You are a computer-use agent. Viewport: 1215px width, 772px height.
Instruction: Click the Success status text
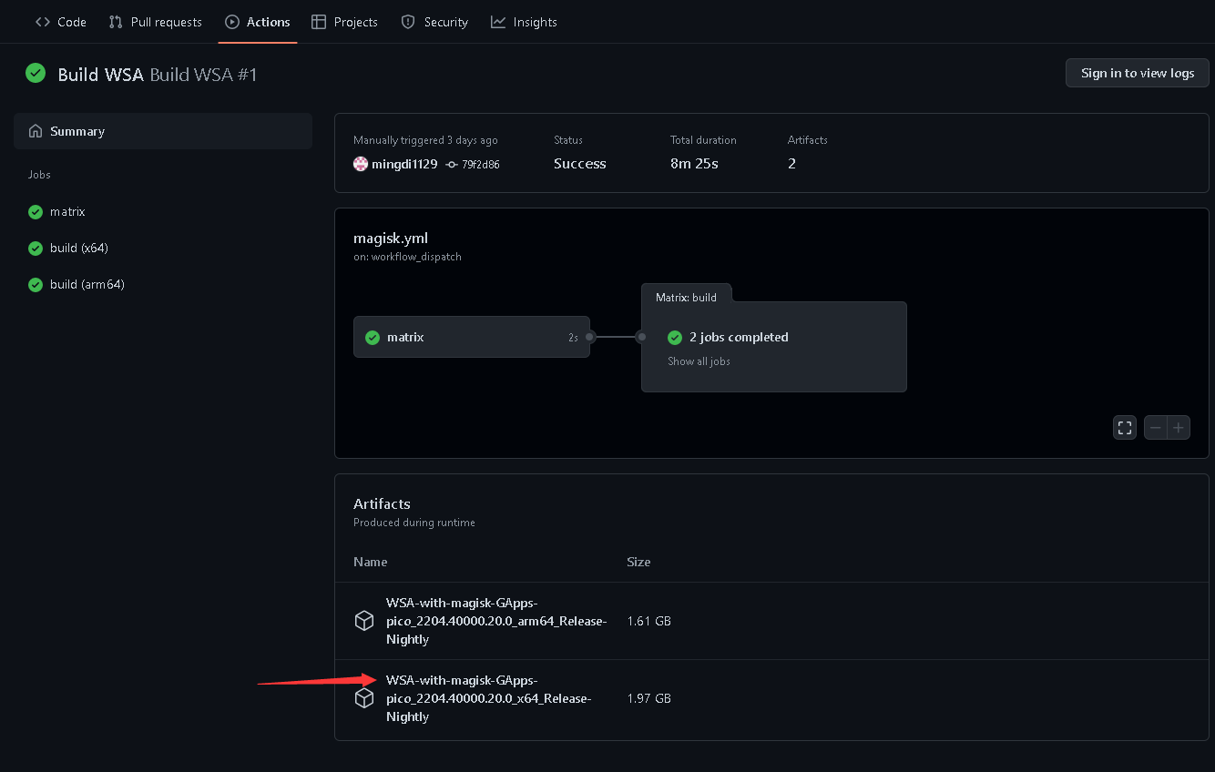point(579,164)
